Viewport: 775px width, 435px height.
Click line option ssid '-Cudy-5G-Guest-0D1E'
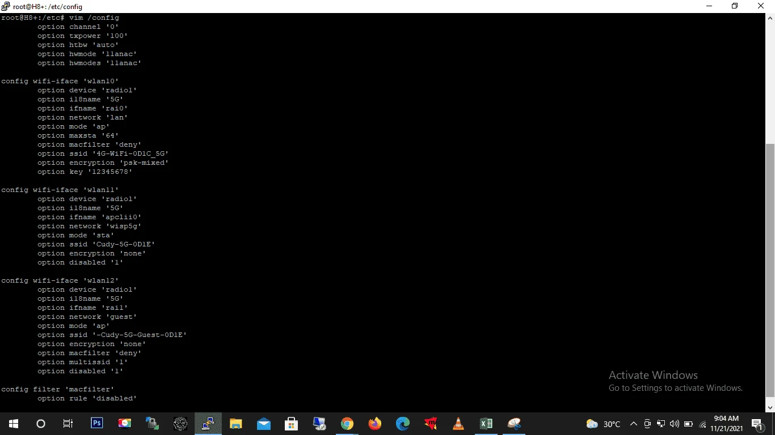pyautogui.click(x=112, y=335)
